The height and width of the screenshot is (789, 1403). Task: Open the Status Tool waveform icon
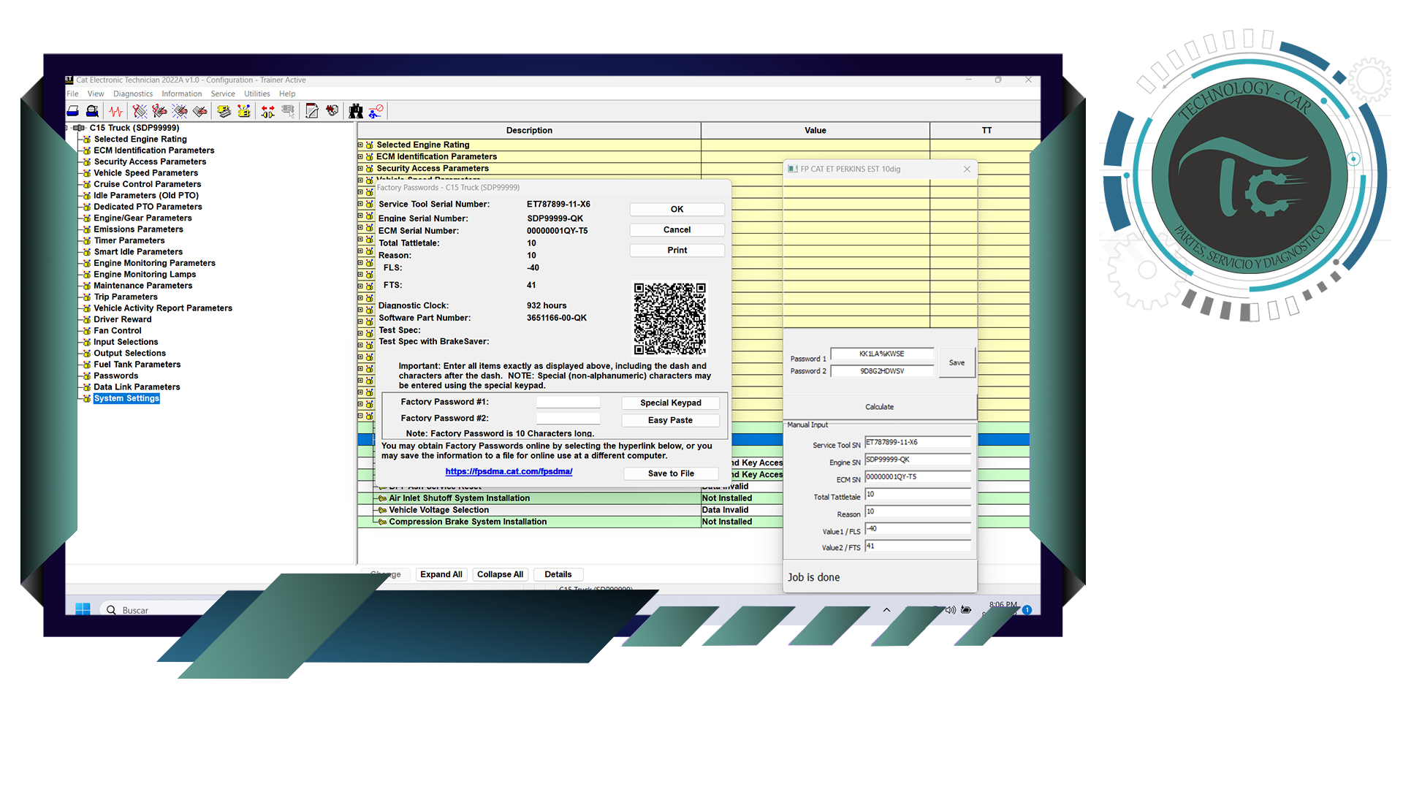pos(116,111)
